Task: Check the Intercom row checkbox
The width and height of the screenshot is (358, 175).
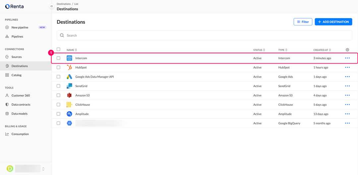Action: 58,58
